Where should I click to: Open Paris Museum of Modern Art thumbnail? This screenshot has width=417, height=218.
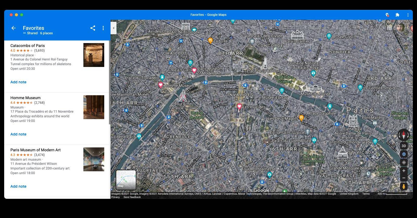coord(94,159)
